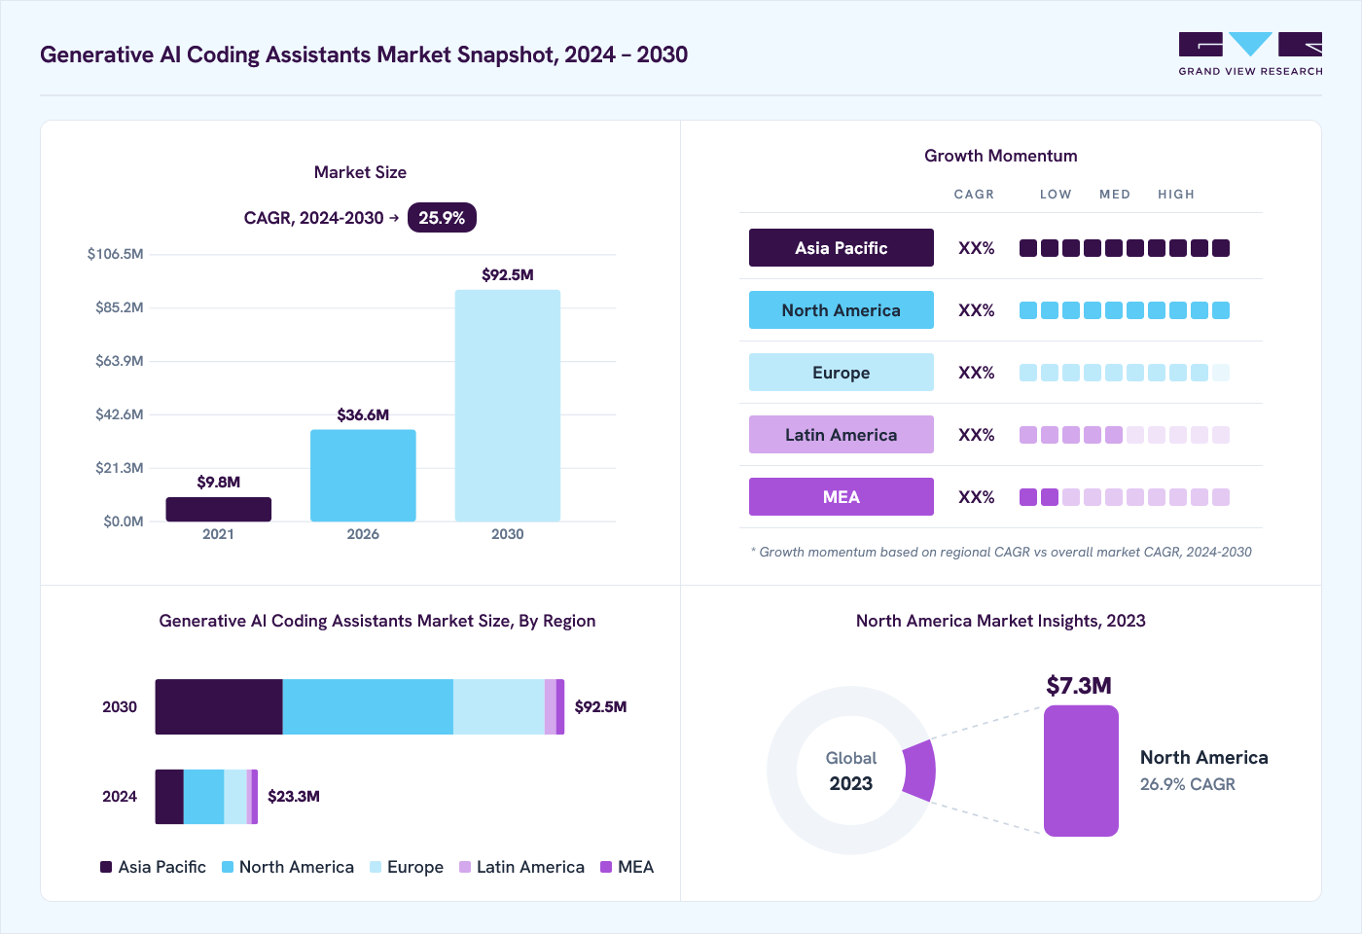
Task: Click the 'Global 2023' donut center text
Action: pos(851,771)
